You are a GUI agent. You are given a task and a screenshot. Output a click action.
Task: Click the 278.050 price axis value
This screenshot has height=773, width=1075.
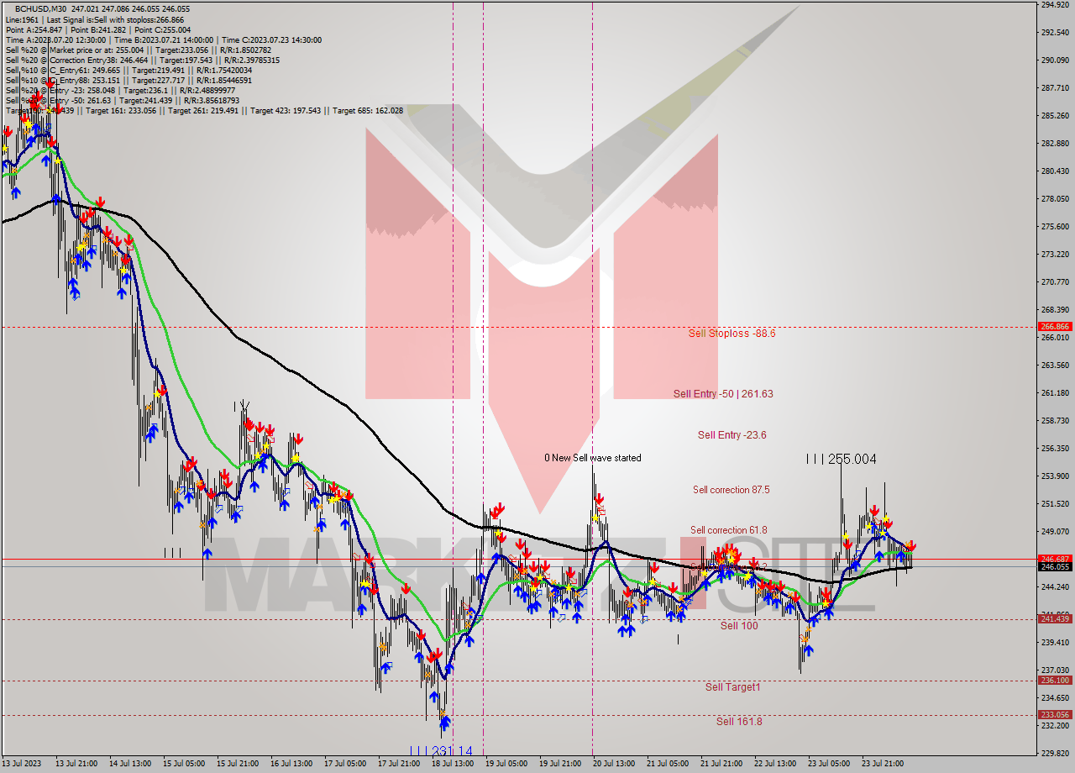[x=1055, y=199]
